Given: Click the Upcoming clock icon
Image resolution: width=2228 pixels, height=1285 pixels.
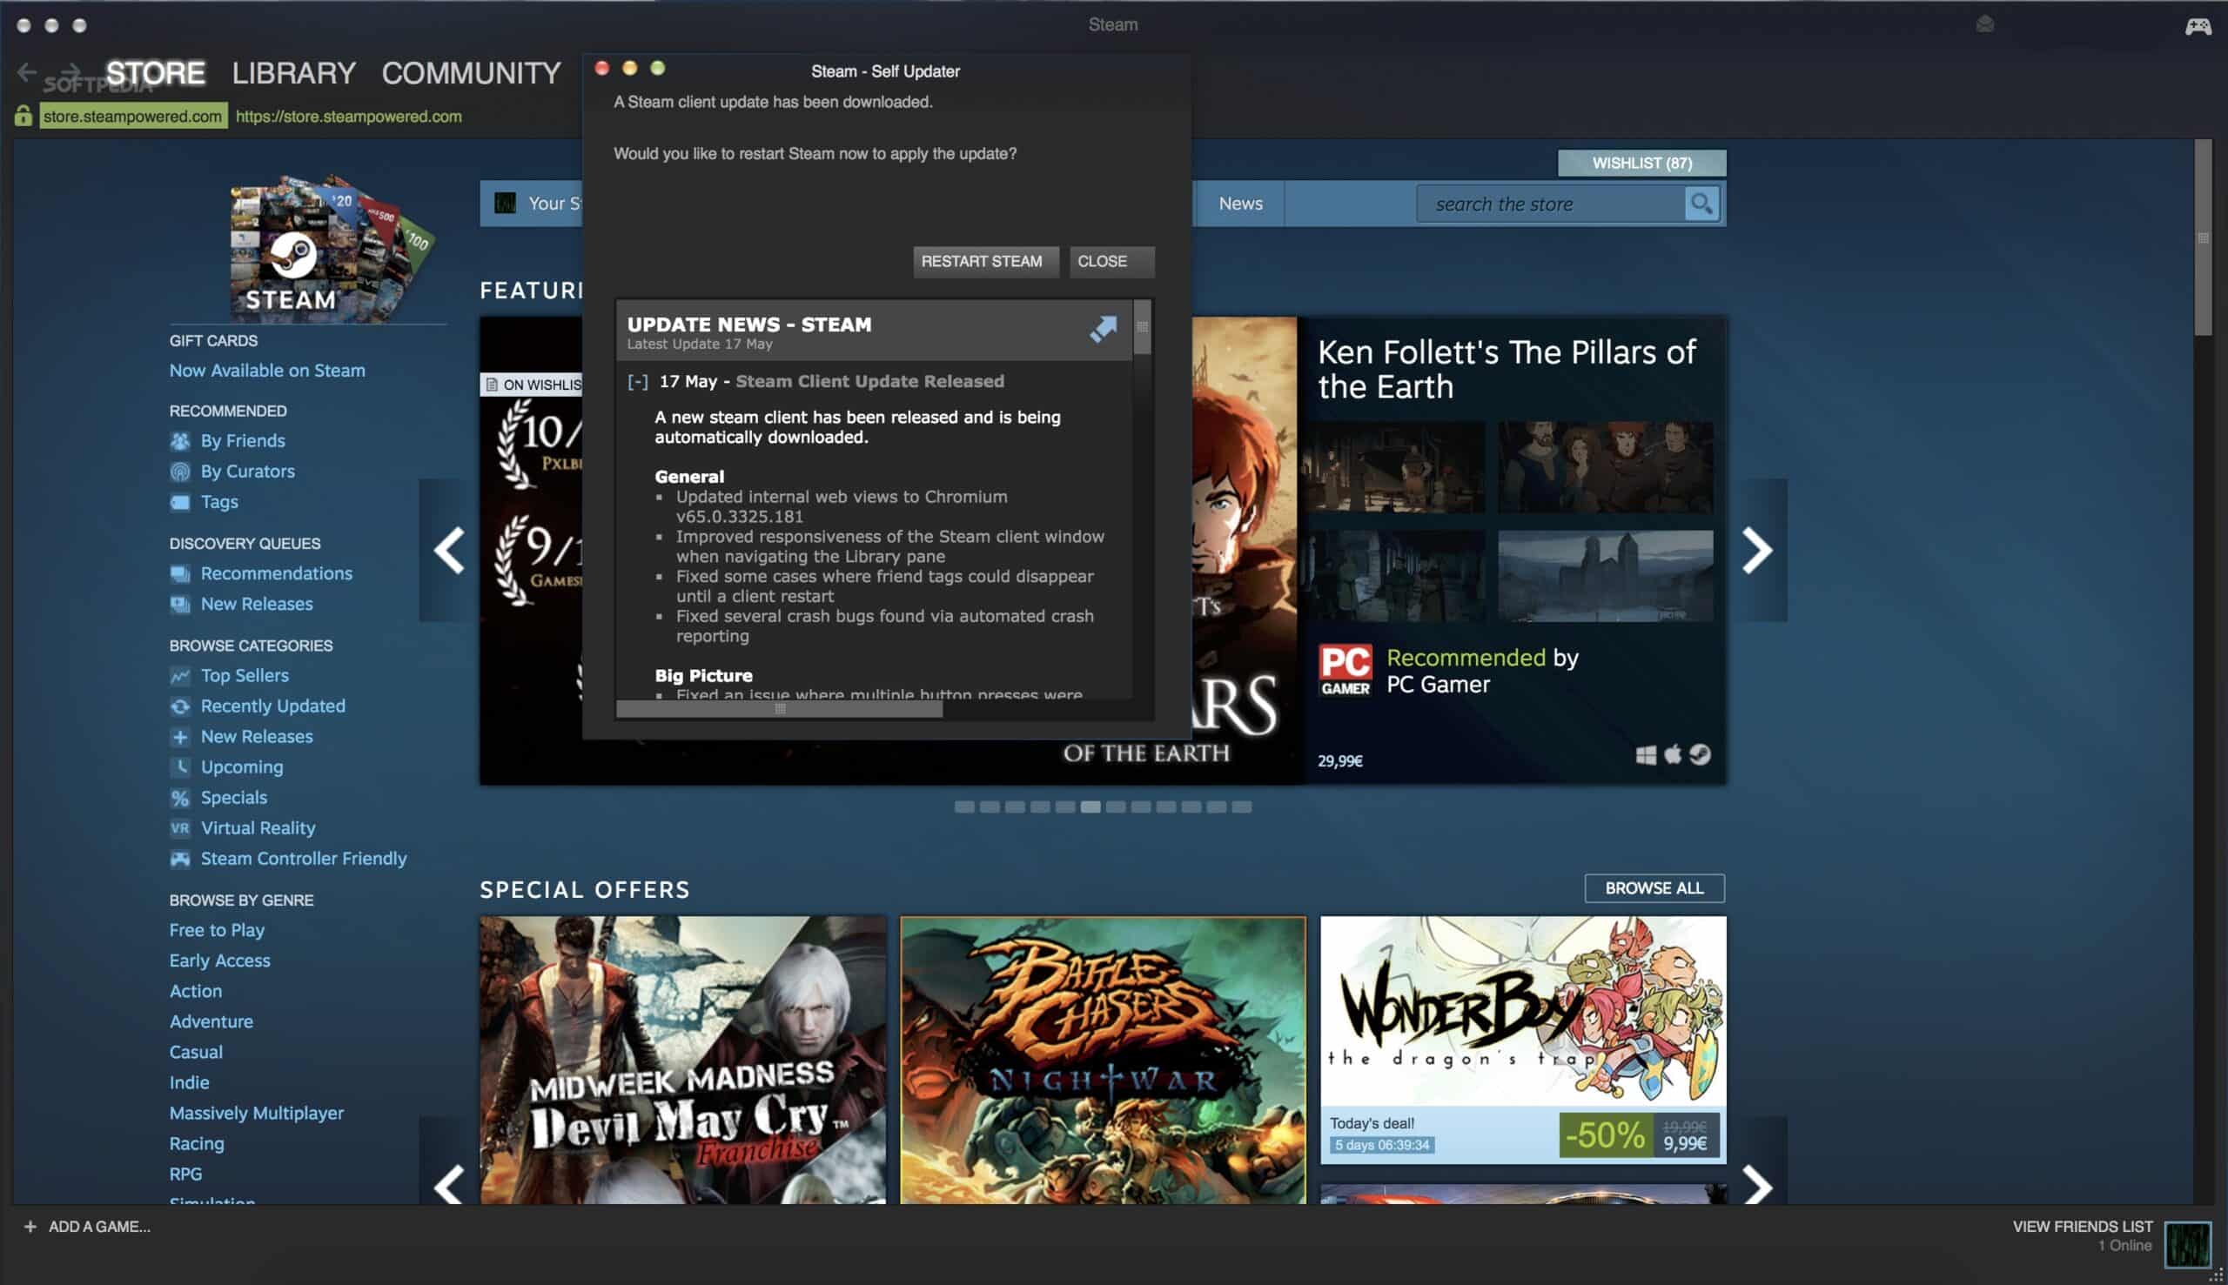Looking at the screenshot, I should (180, 767).
